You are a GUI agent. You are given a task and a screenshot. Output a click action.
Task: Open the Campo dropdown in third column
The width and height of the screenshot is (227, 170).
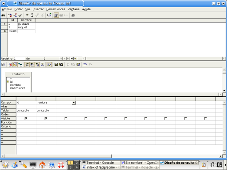click(x=74, y=103)
